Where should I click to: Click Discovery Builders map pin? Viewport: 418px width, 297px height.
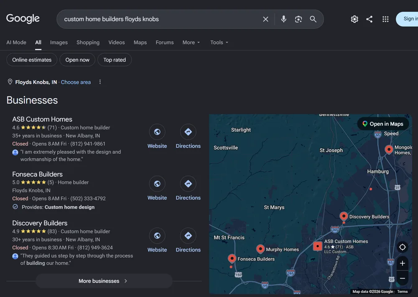point(344,216)
